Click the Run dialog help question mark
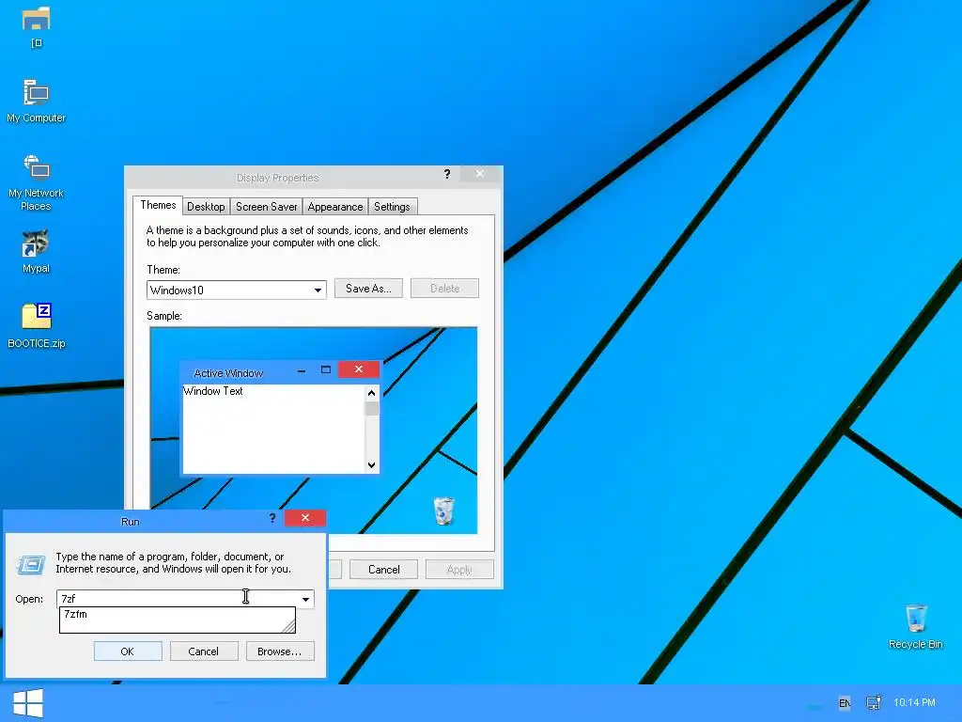The height and width of the screenshot is (722, 962). 272,518
